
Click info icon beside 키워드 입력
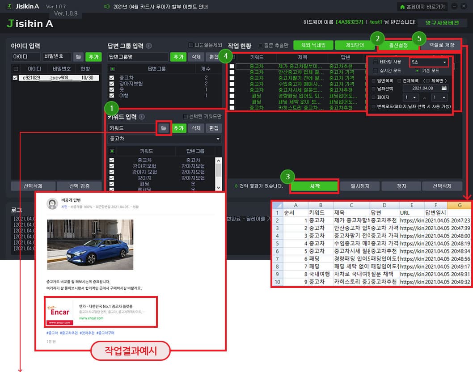pyautogui.click(x=142, y=117)
